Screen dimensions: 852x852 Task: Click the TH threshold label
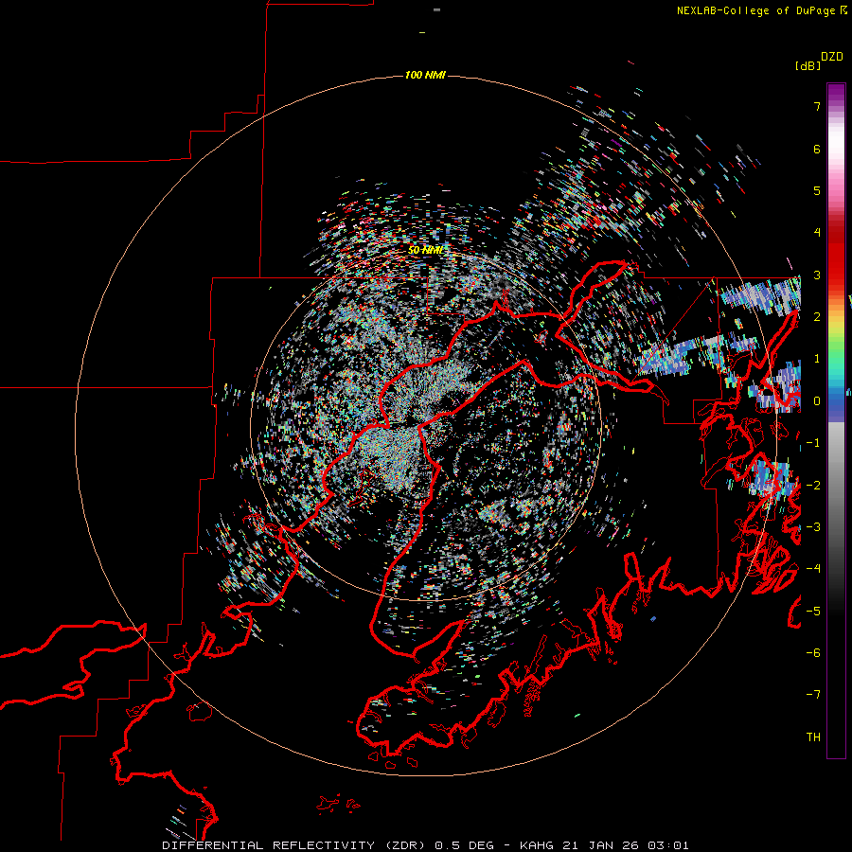[813, 737]
